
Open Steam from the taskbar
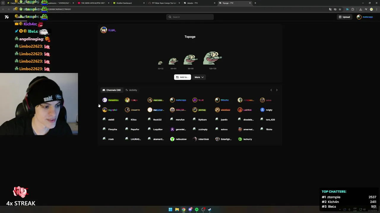pos(210,209)
